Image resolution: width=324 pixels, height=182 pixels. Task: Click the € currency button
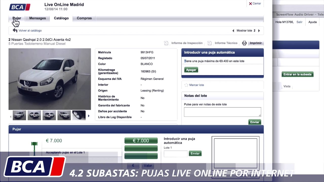[x=133, y=166]
